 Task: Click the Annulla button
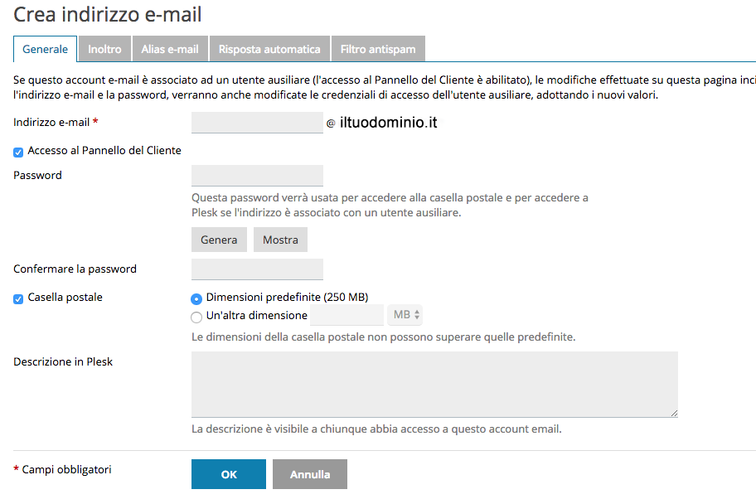[x=309, y=474]
